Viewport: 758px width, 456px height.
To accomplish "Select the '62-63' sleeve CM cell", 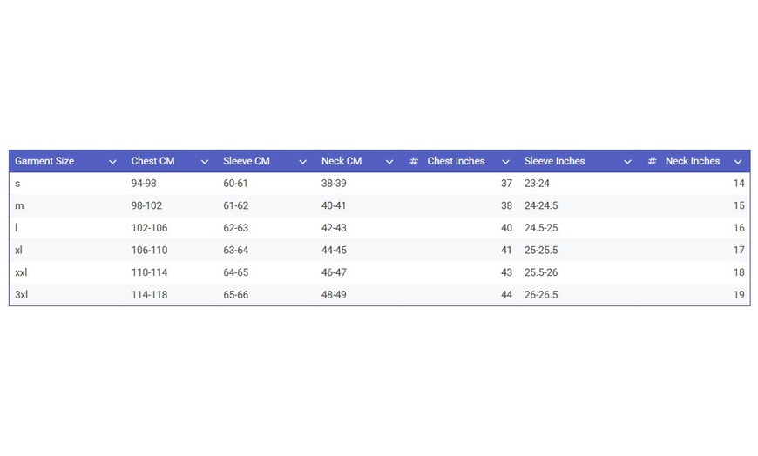I will pyautogui.click(x=235, y=228).
